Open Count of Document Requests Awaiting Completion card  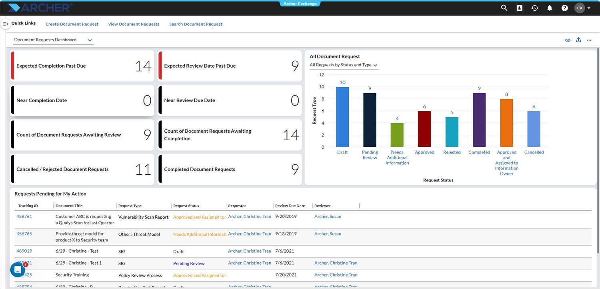(230, 135)
